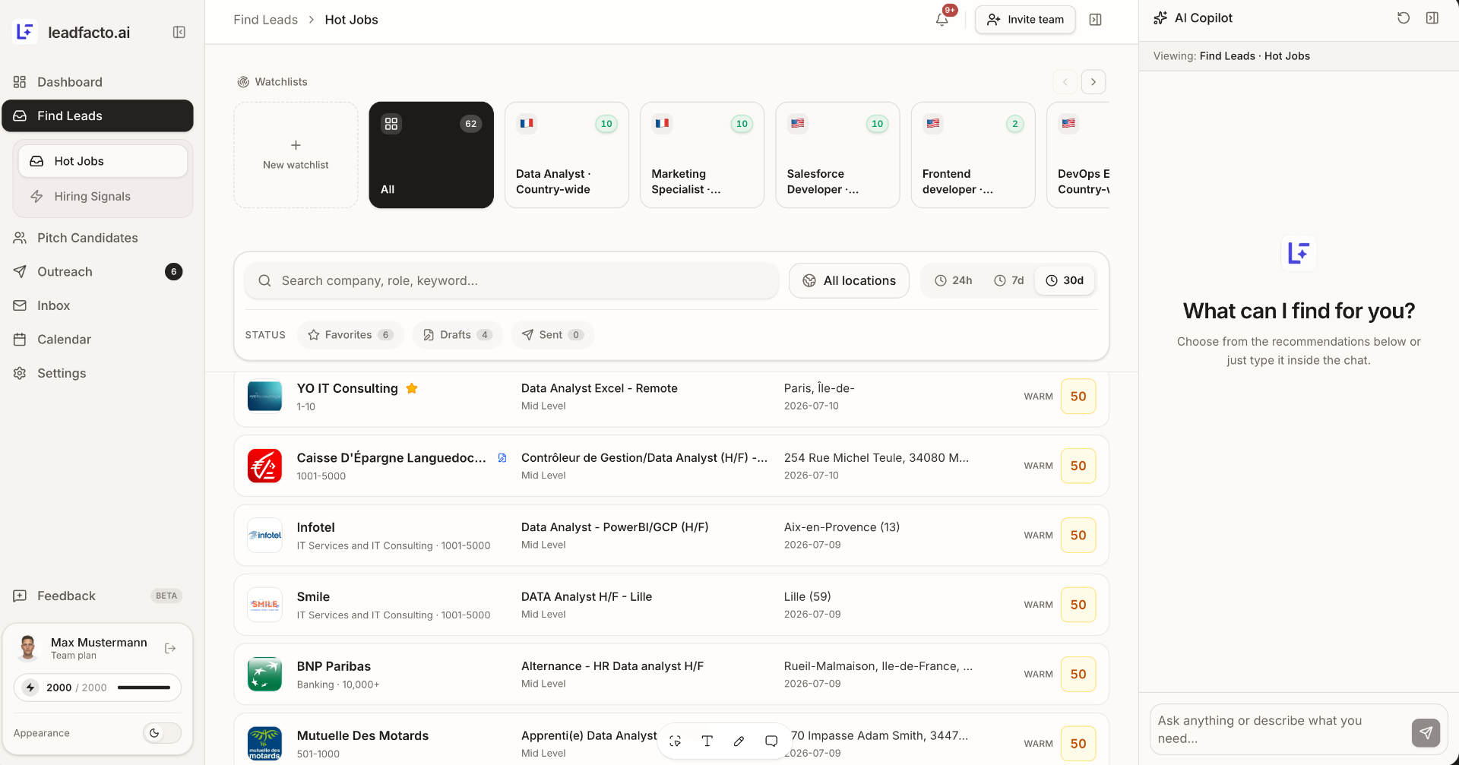Show the next watchlists with right chevron
Image resolution: width=1459 pixels, height=765 pixels.
1093,82
